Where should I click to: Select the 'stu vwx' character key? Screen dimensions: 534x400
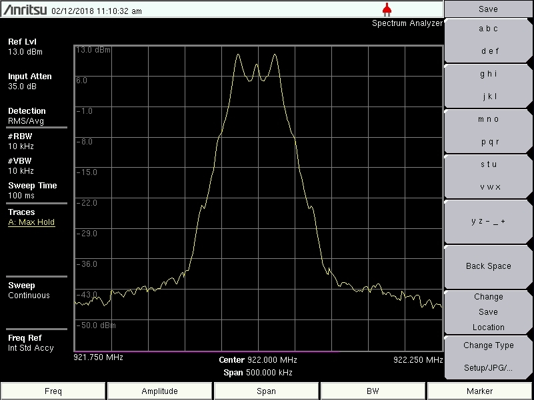[x=489, y=176]
